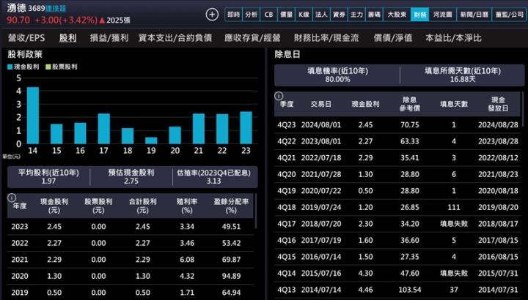Click the 除息日 table vertical scrollbar
The height and width of the screenshot is (300, 528).
coord(522,109)
